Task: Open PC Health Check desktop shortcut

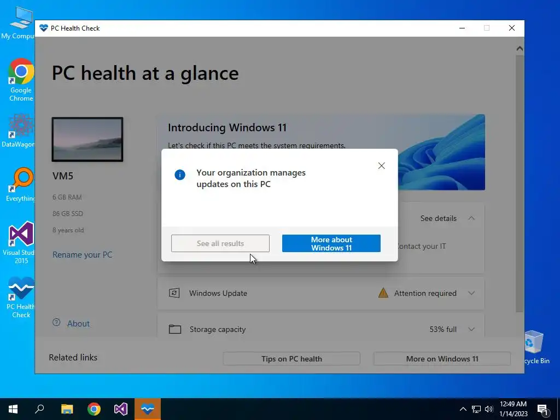Action: 21,297
